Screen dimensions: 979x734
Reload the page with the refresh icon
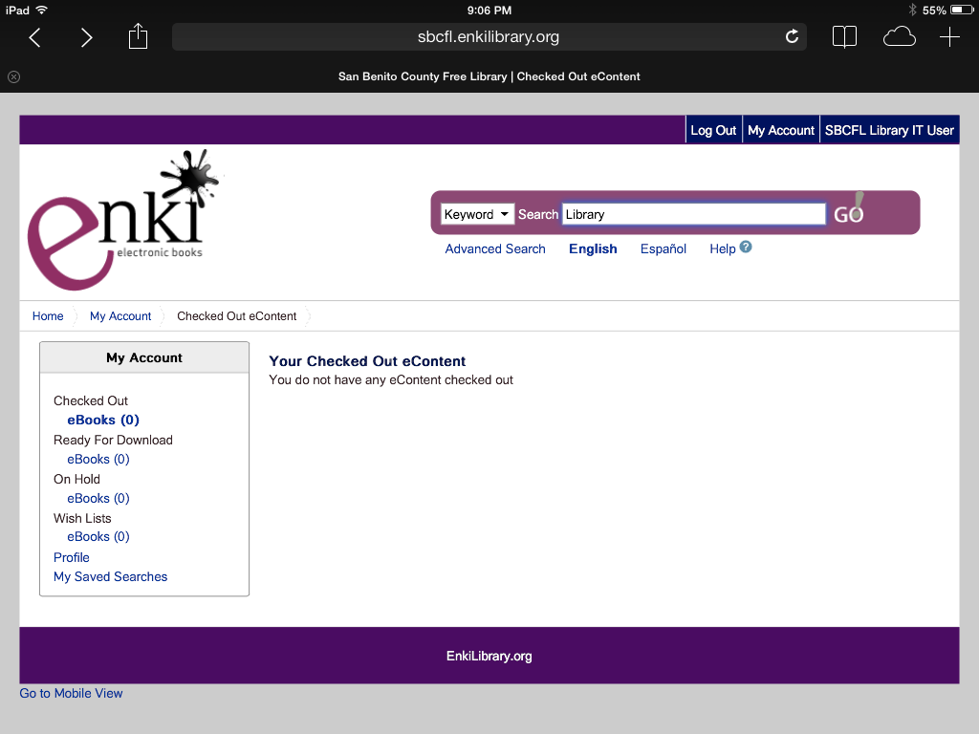[792, 37]
